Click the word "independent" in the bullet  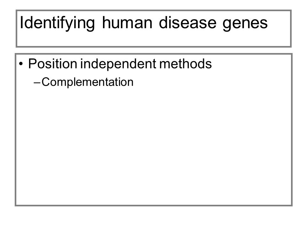[x=118, y=64]
